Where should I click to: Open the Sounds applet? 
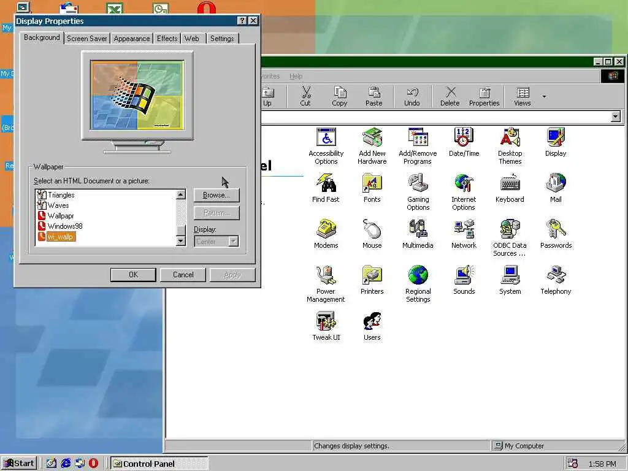(x=464, y=280)
